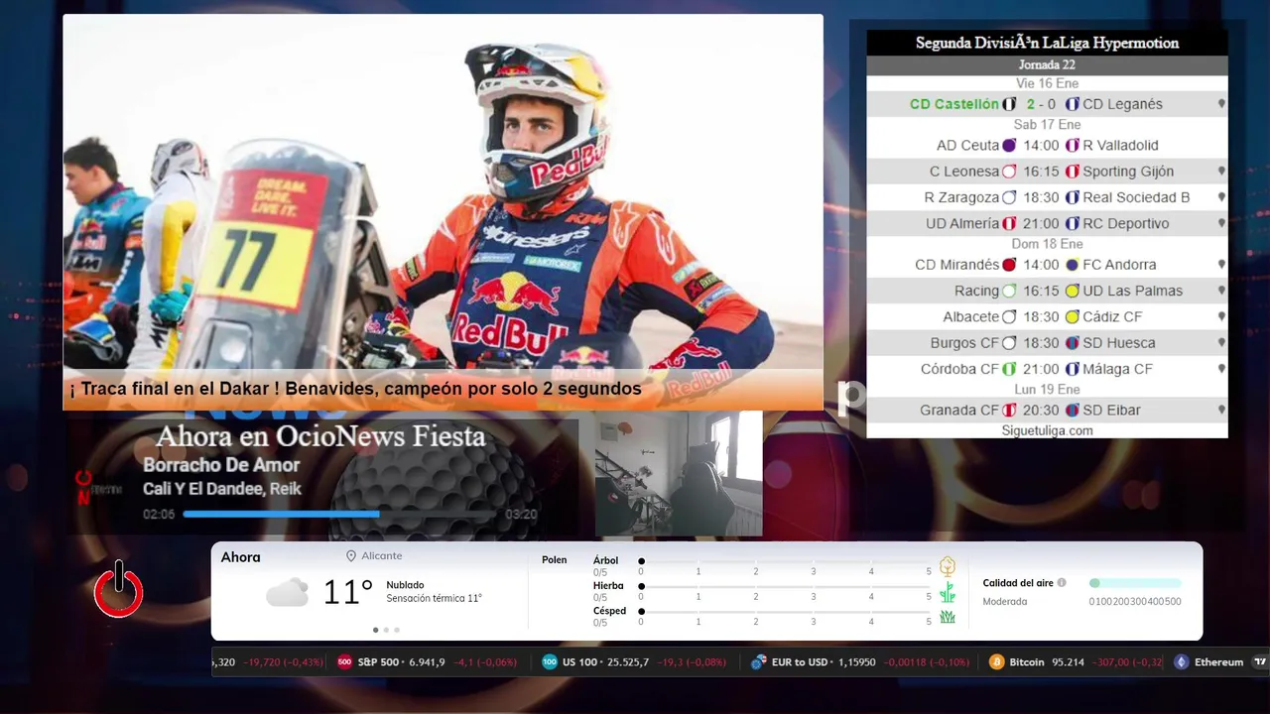Click the Segunda División LaLiga Hypermotion title
The image size is (1270, 714).
[x=1047, y=44]
